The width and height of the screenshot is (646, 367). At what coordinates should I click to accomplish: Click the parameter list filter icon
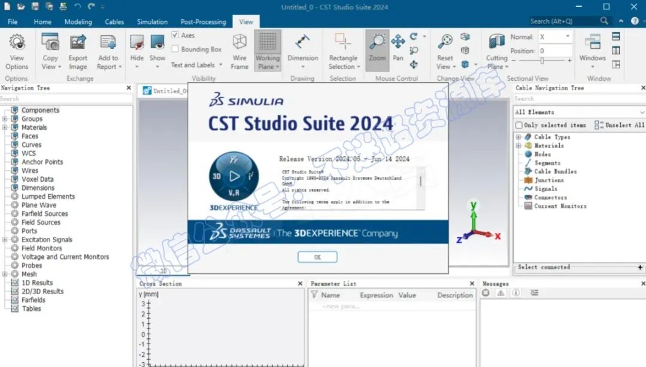coord(314,295)
